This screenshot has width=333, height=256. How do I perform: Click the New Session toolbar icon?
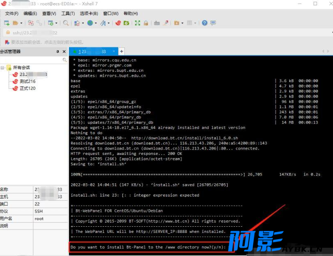(7, 23)
